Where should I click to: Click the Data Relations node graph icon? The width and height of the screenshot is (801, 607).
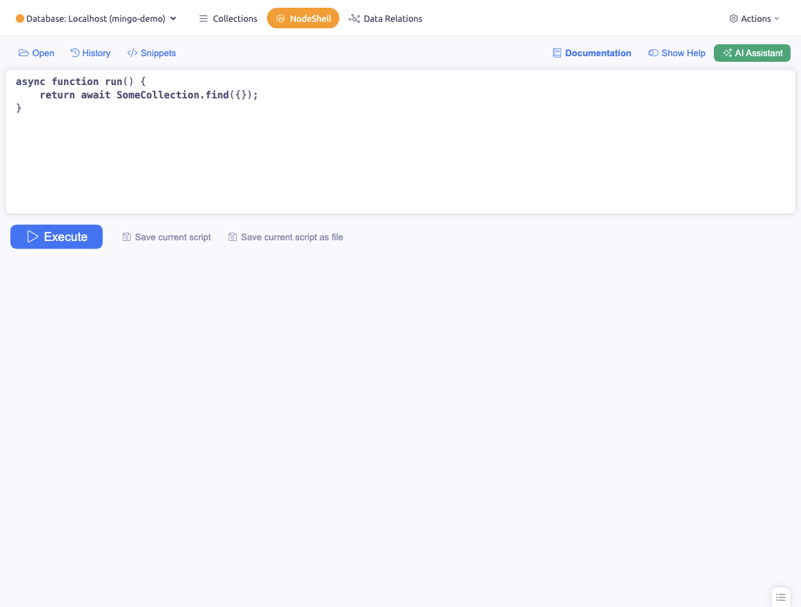point(357,18)
